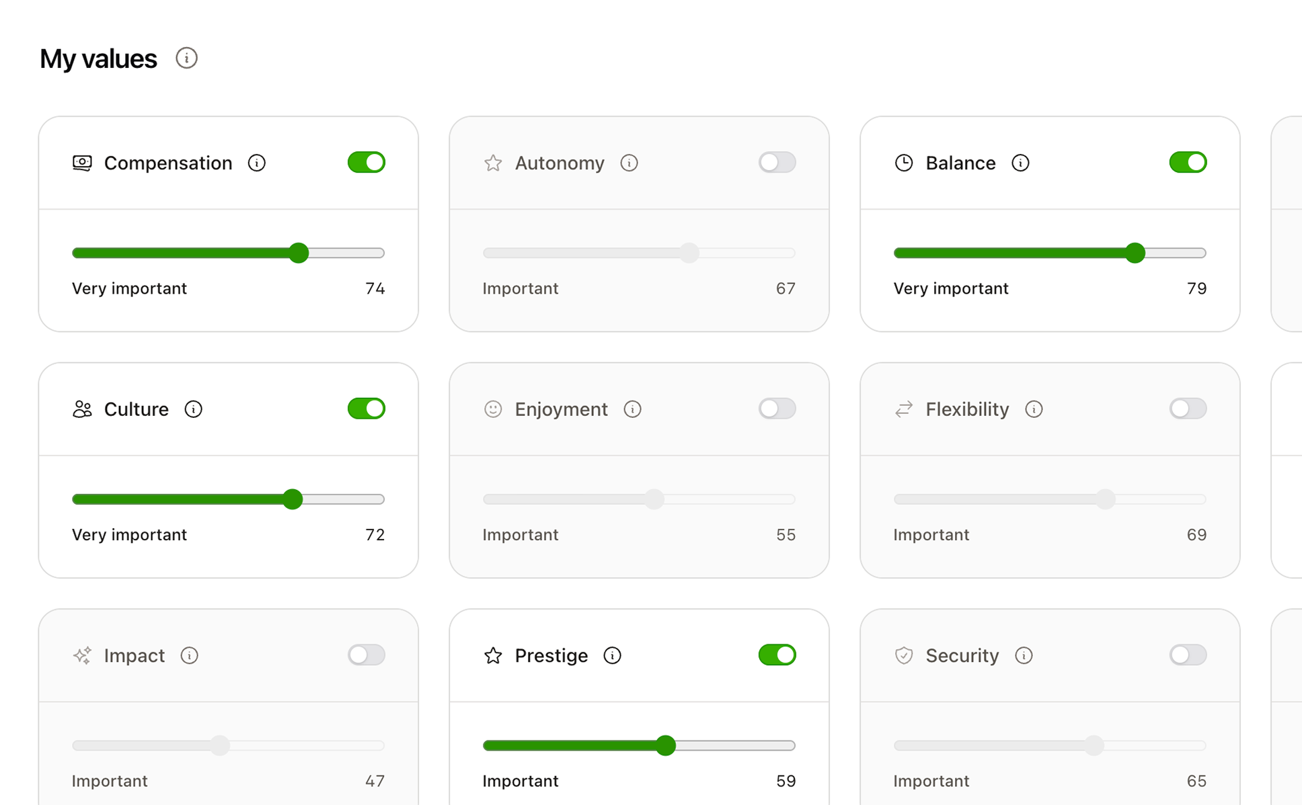Image resolution: width=1302 pixels, height=805 pixels.
Task: Open the Balance info tooltip
Action: (1020, 163)
